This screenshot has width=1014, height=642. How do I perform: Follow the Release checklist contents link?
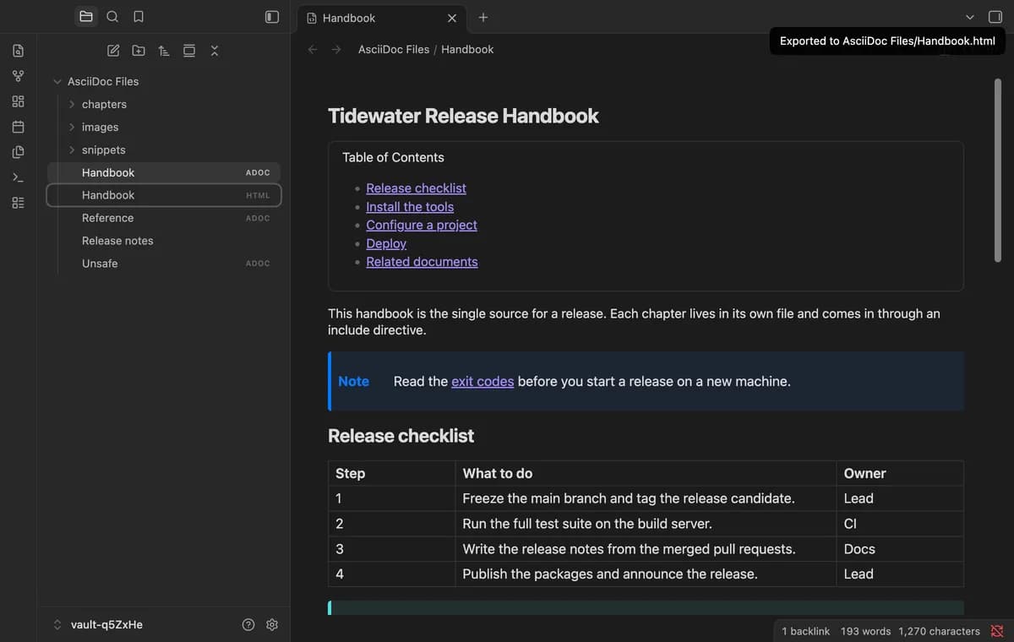coord(416,188)
